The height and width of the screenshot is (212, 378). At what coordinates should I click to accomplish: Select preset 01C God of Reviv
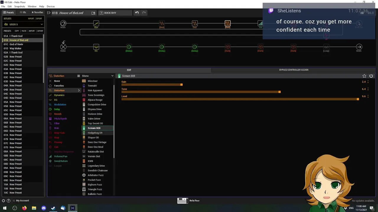23,44
